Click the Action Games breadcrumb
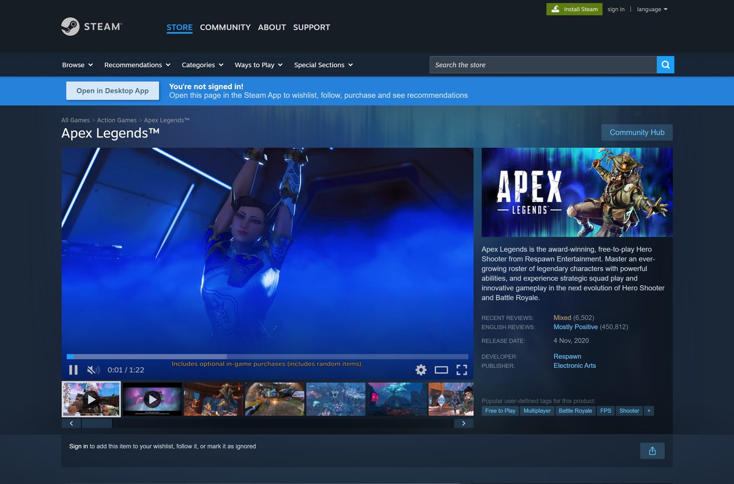The image size is (734, 484). click(x=117, y=120)
